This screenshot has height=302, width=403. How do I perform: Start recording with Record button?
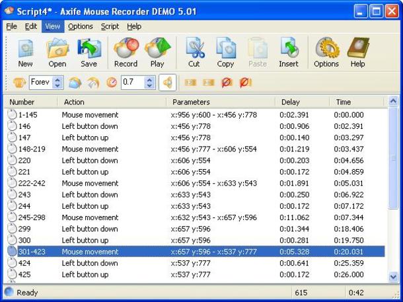click(126, 54)
